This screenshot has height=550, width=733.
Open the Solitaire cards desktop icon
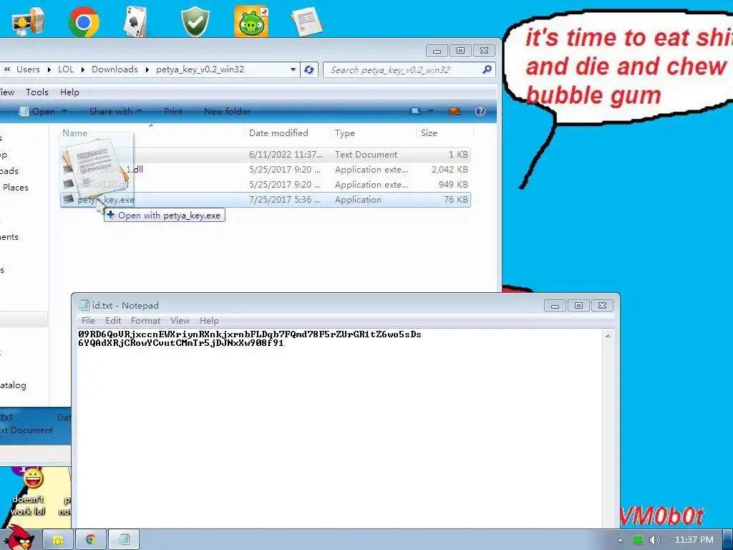click(137, 21)
